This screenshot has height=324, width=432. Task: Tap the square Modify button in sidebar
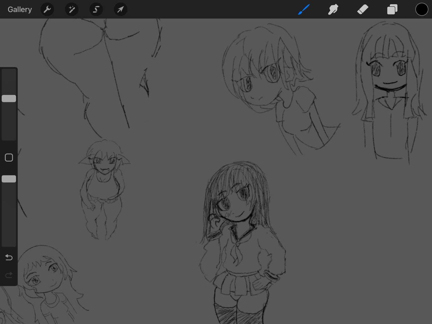coord(9,158)
